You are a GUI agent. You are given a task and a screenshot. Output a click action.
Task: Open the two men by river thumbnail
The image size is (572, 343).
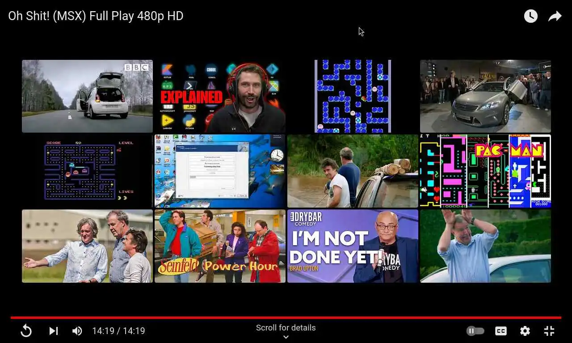tap(353, 171)
